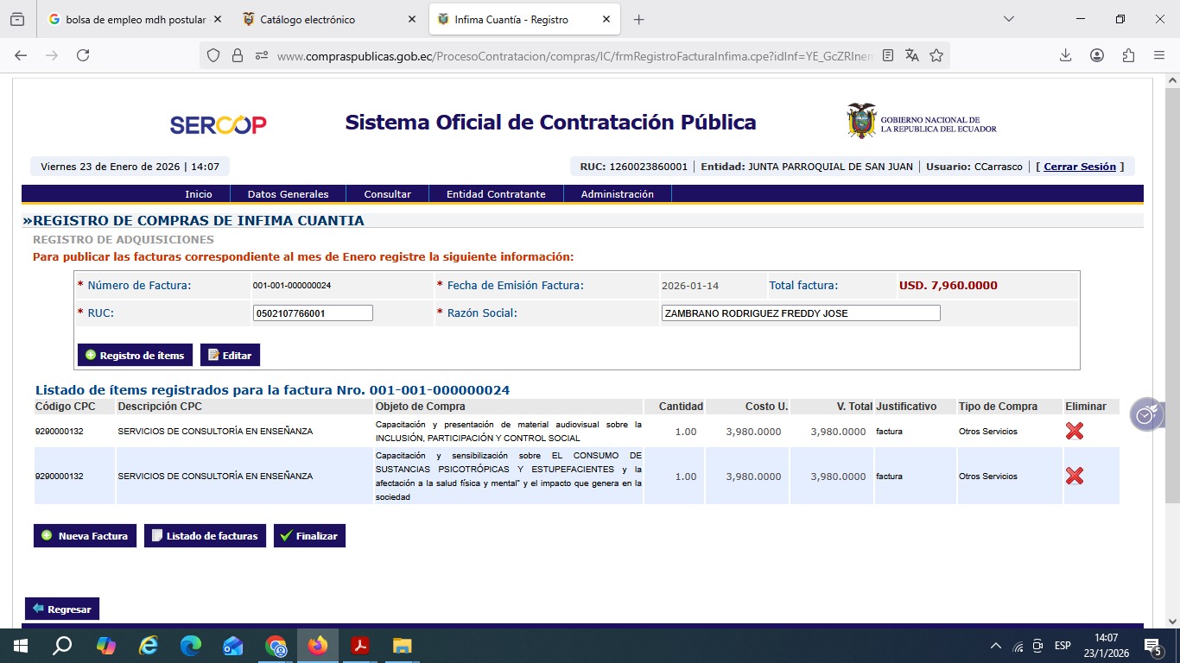This screenshot has height=663, width=1180.
Task: Open Firefox downloads panel
Action: coord(1065,55)
